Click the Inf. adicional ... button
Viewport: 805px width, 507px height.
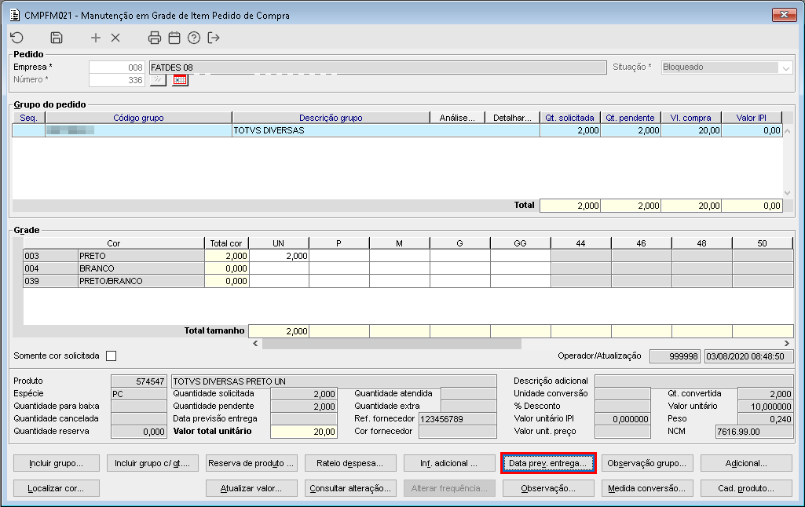point(449,463)
